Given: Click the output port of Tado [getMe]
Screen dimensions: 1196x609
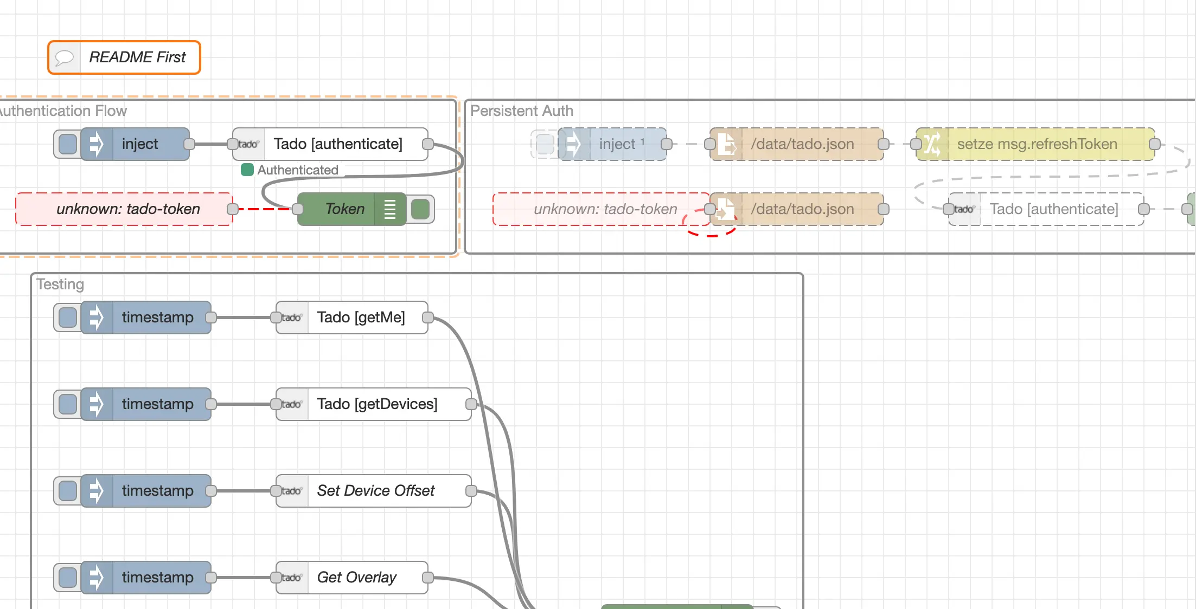Looking at the screenshot, I should point(428,318).
